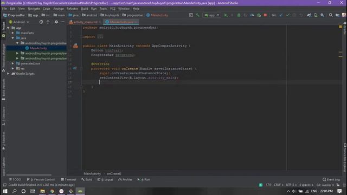Viewport: 347px width, 195px height.
Task: Click the Git update project icon
Action: [x=281, y=15]
